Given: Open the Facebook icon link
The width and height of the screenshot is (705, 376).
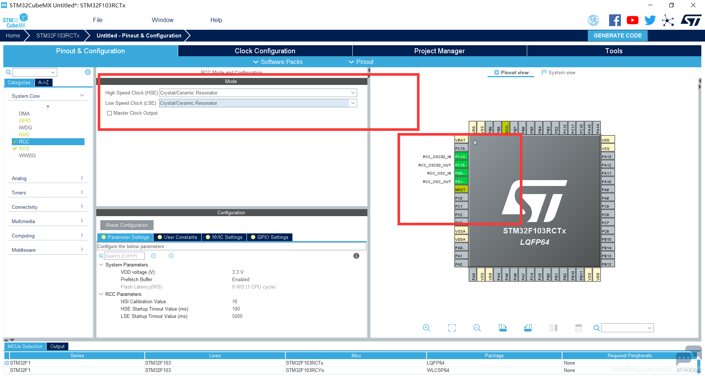Looking at the screenshot, I should (615, 20).
